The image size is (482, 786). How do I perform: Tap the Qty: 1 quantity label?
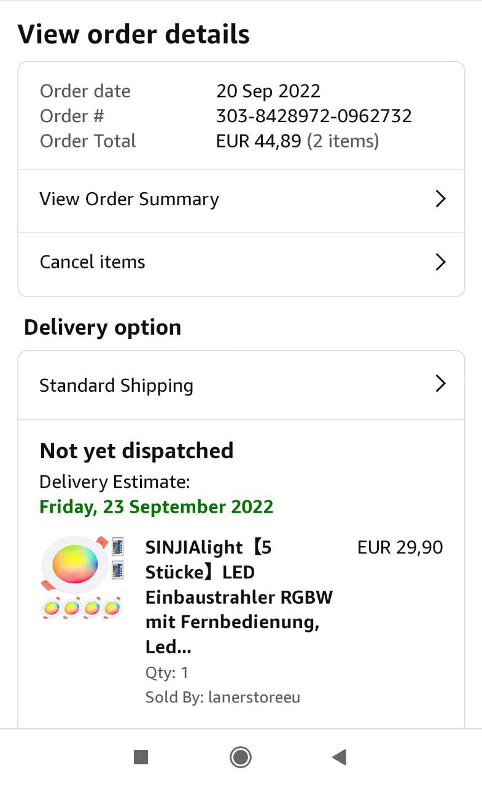(166, 673)
